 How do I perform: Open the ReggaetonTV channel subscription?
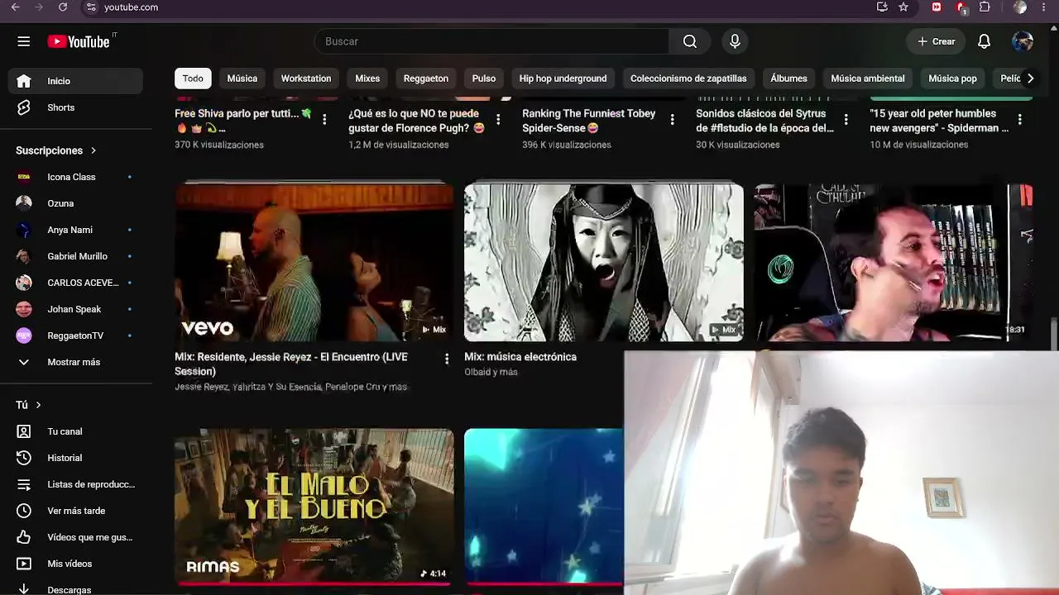click(75, 336)
